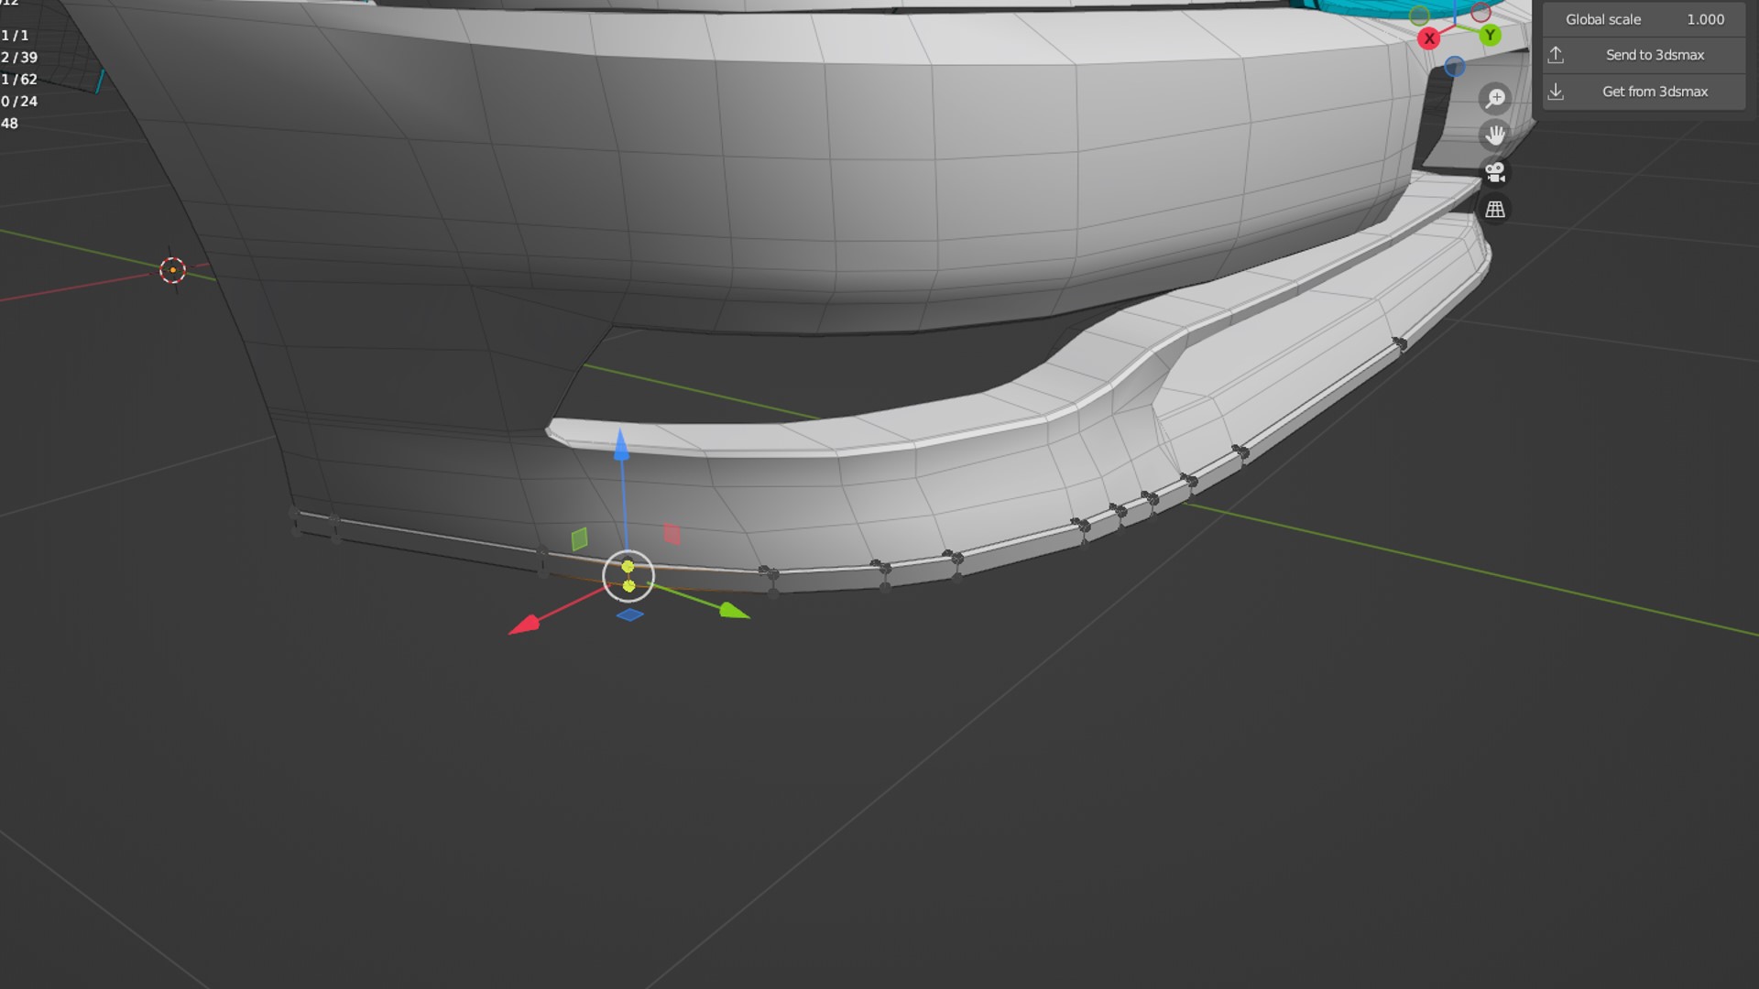Click the viewport zoom magnifier icon
1759x989 pixels.
[1495, 98]
